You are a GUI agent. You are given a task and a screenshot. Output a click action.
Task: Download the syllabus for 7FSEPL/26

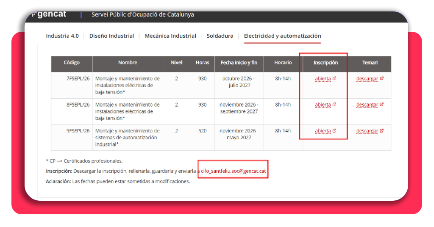pos(367,78)
